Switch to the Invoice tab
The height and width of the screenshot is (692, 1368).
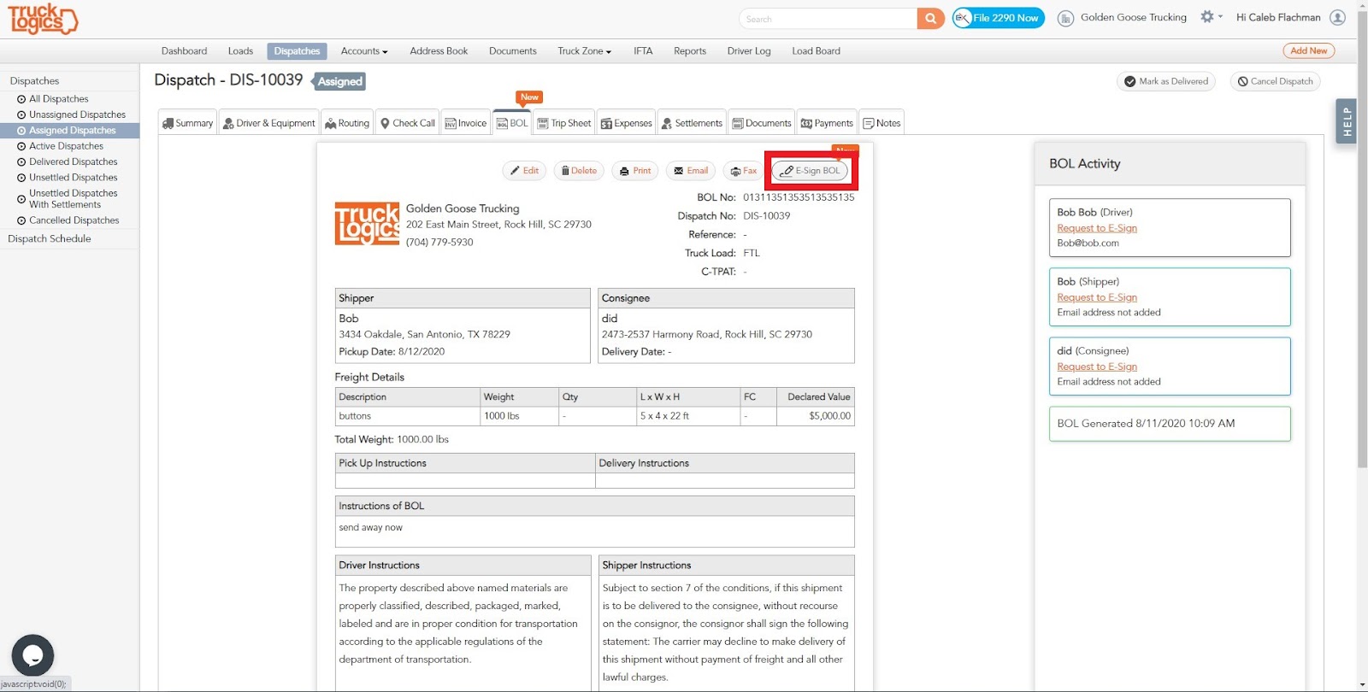click(x=466, y=123)
